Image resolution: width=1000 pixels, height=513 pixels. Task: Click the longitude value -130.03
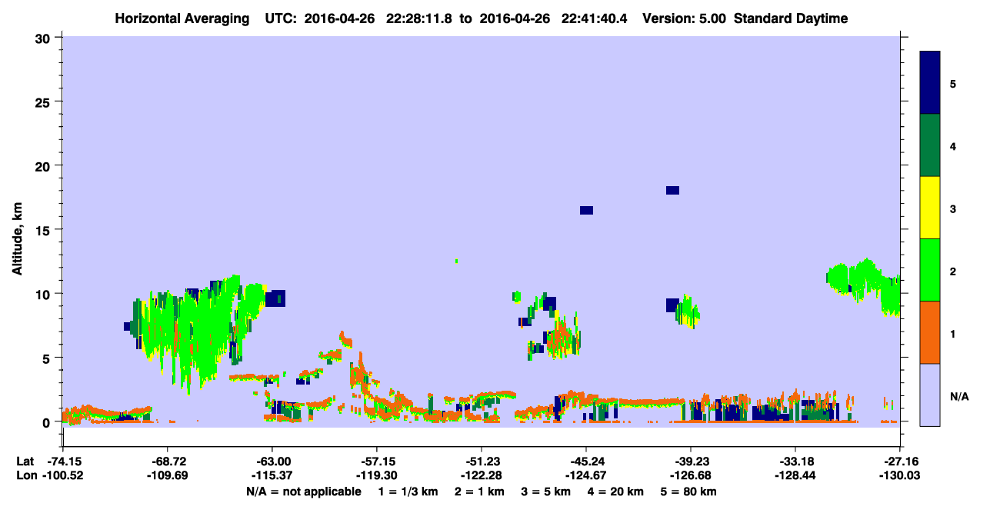(x=900, y=475)
